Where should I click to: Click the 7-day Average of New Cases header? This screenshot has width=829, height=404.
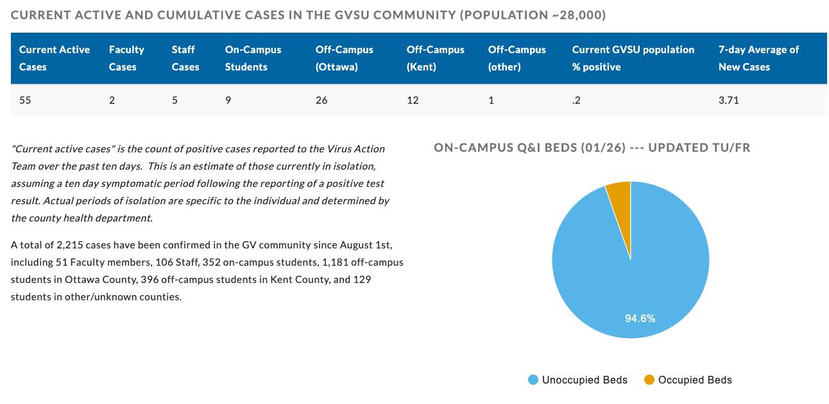(758, 58)
